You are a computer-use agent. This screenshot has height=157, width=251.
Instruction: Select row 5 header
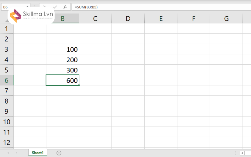click(x=7, y=70)
